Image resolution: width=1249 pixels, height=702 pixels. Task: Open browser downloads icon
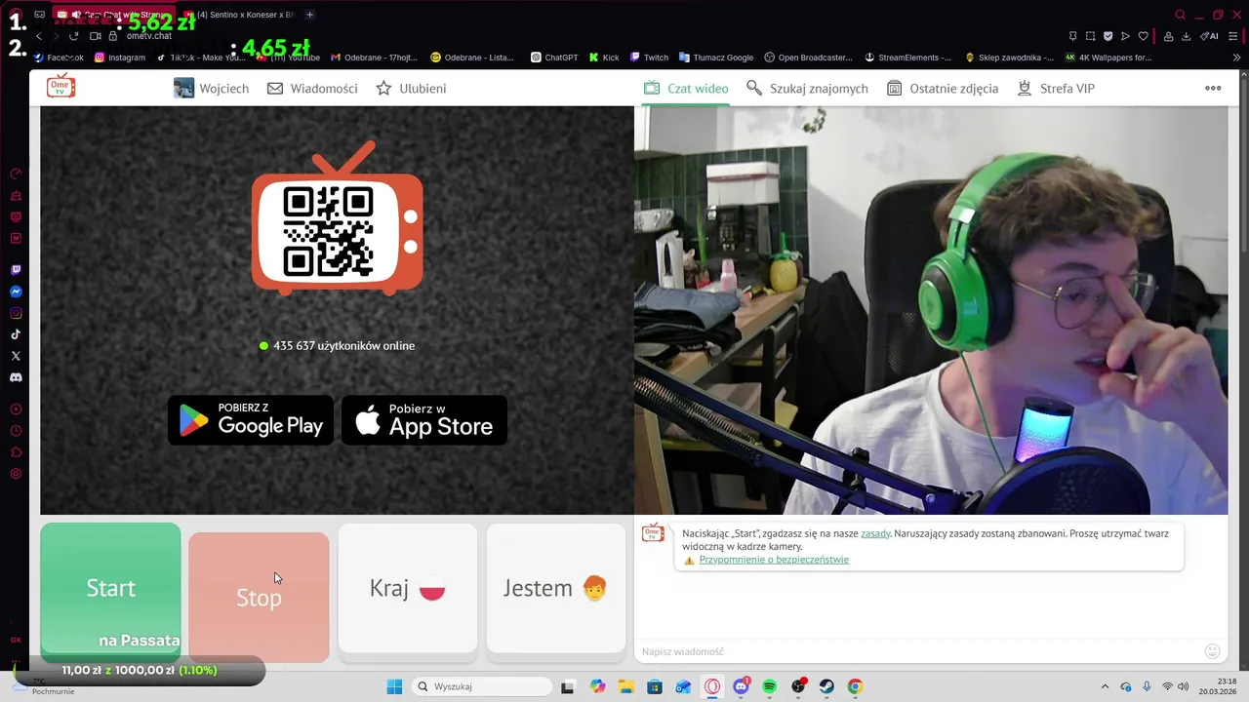(1186, 36)
